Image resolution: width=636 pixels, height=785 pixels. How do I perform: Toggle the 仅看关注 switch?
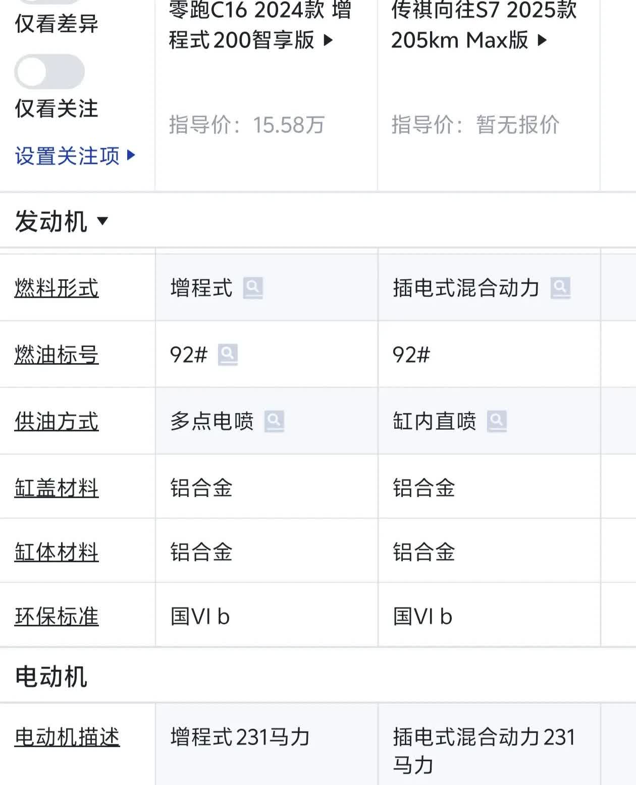(x=49, y=72)
